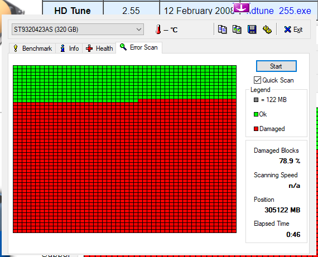Click the Health tab red cross icon
The width and height of the screenshot is (318, 257).
tap(89, 49)
